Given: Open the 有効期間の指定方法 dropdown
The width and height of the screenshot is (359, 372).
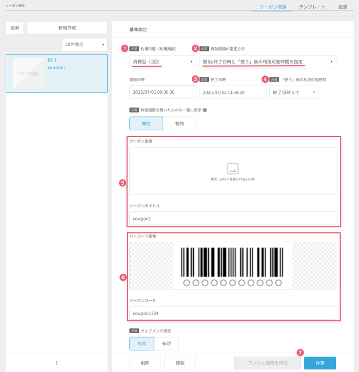Looking at the screenshot, I should pyautogui.click(x=268, y=62).
